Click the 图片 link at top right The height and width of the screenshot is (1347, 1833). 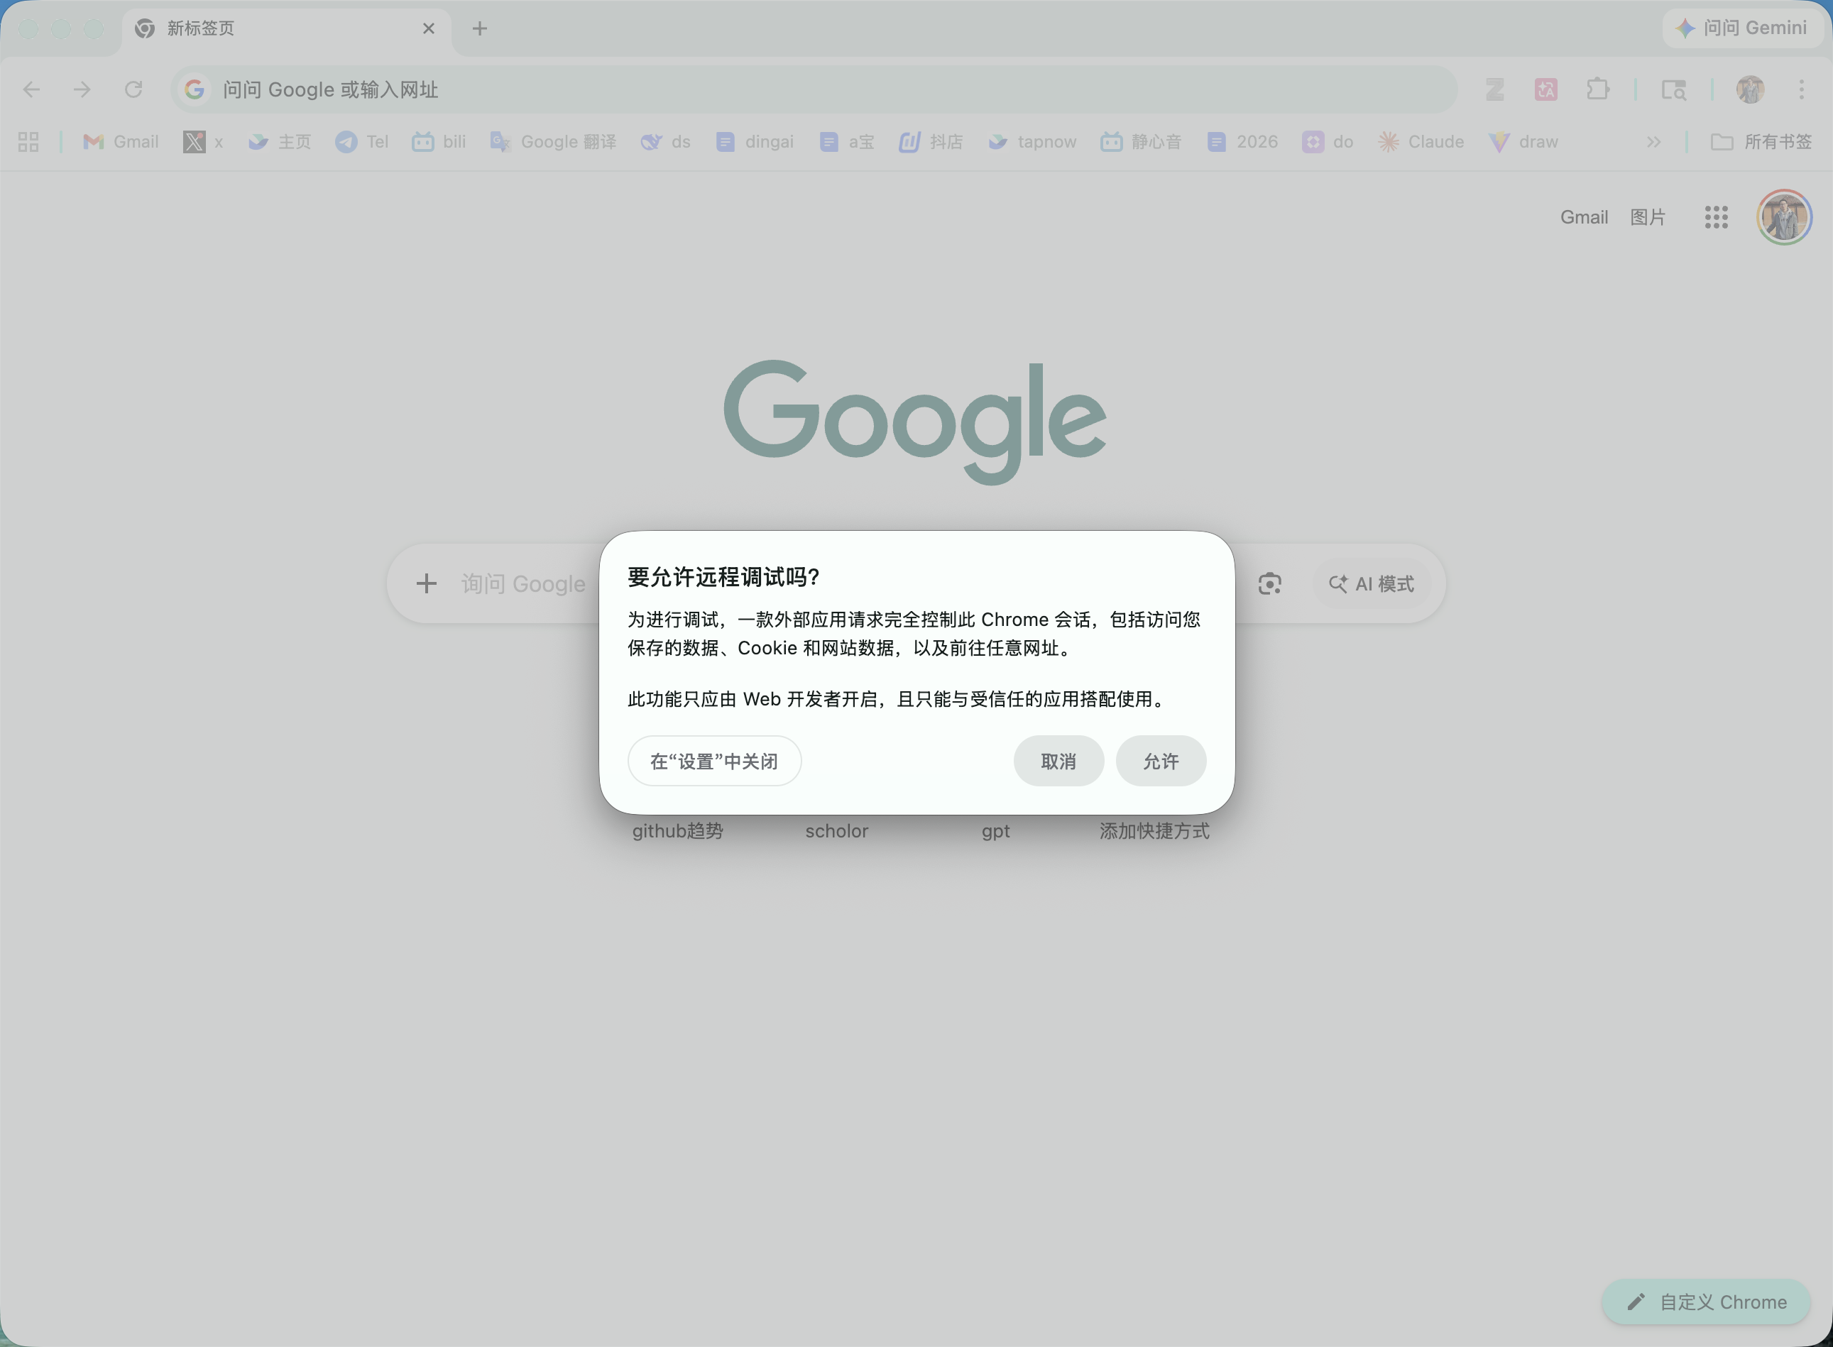(x=1647, y=217)
